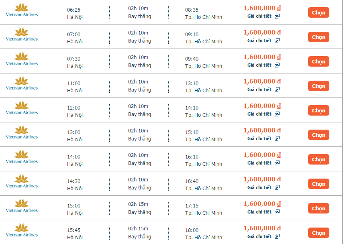The width and height of the screenshot is (343, 244).
Task: Open price detail popup icon for 07:00 flight
Action: [277, 41]
